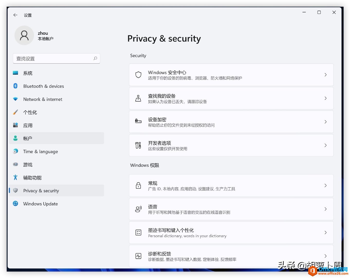Switch to the 个性化 settings section

pyautogui.click(x=30, y=112)
